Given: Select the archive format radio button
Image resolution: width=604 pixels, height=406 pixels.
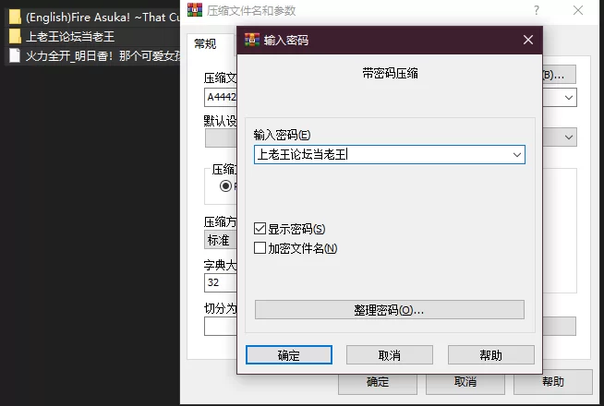Looking at the screenshot, I should pyautogui.click(x=225, y=186).
